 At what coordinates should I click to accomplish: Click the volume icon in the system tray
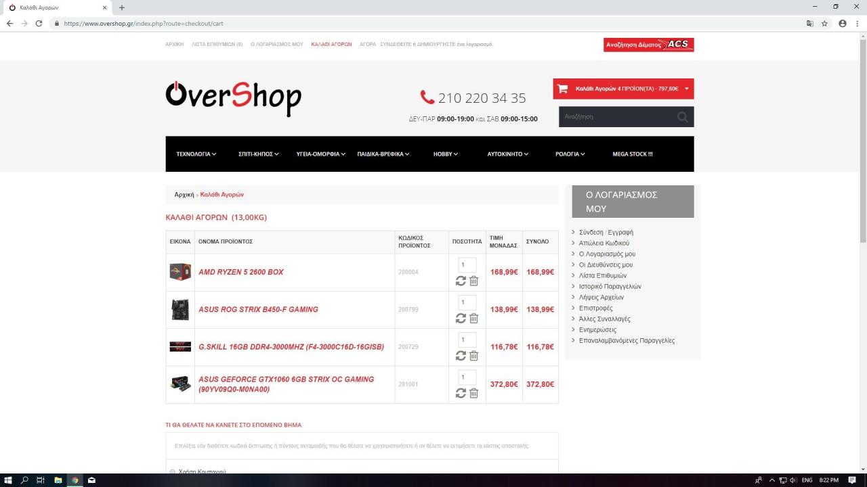pos(793,480)
